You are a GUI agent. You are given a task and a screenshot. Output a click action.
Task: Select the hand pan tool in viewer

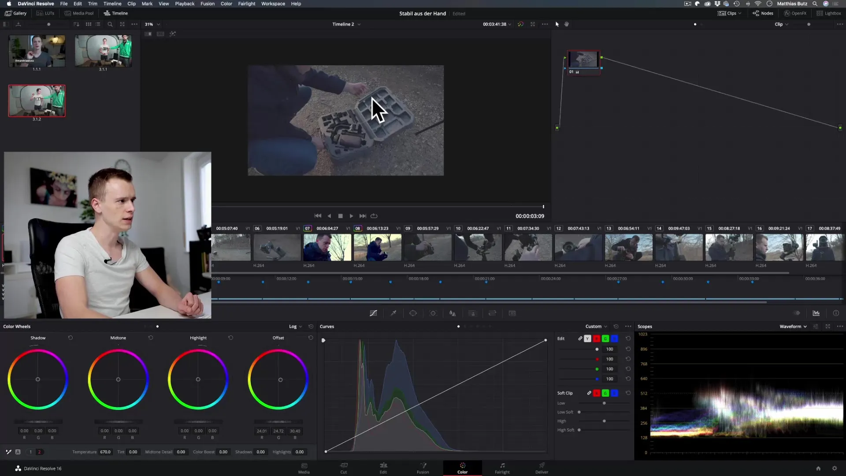567,24
